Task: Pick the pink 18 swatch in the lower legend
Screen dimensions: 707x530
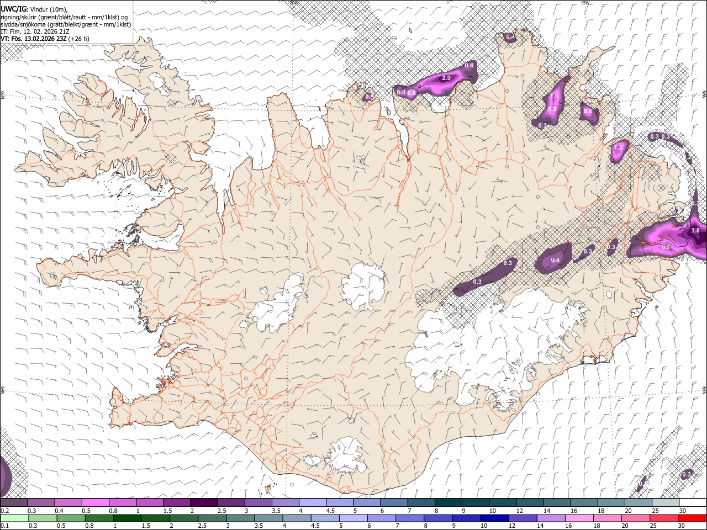Action: pyautogui.click(x=606, y=518)
